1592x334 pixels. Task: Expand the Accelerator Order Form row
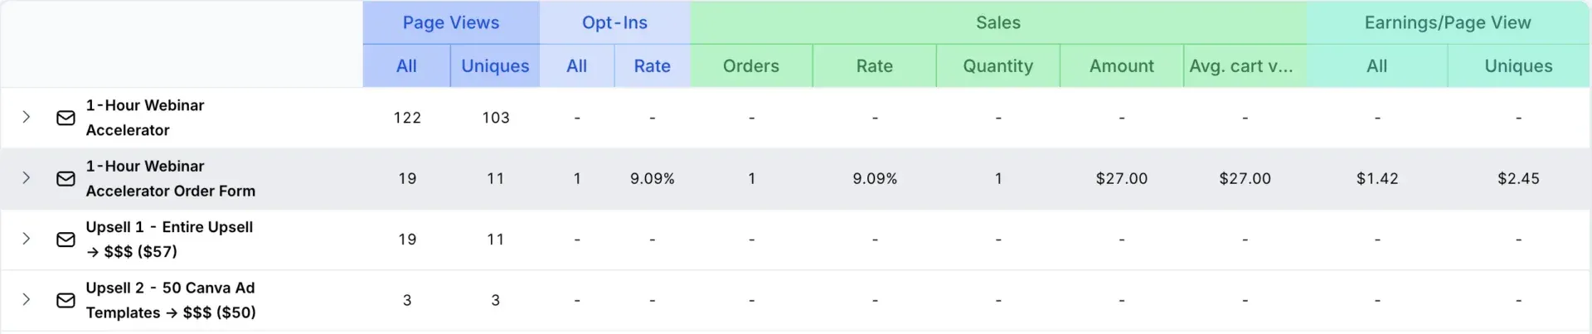click(27, 178)
